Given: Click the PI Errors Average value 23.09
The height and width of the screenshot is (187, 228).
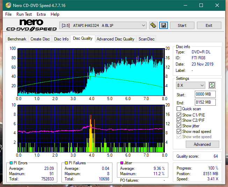Looking at the screenshot, I should pyautogui.click(x=49, y=169).
